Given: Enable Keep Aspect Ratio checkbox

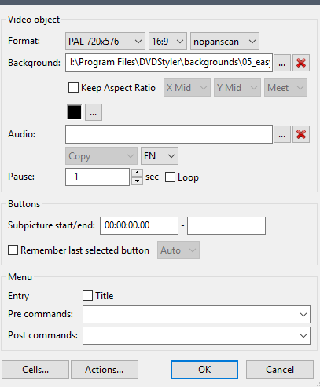Looking at the screenshot, I should [x=73, y=88].
